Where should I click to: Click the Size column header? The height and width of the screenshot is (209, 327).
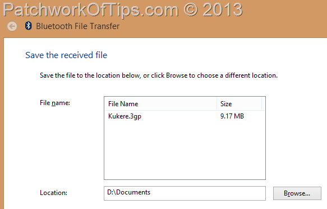pos(239,104)
